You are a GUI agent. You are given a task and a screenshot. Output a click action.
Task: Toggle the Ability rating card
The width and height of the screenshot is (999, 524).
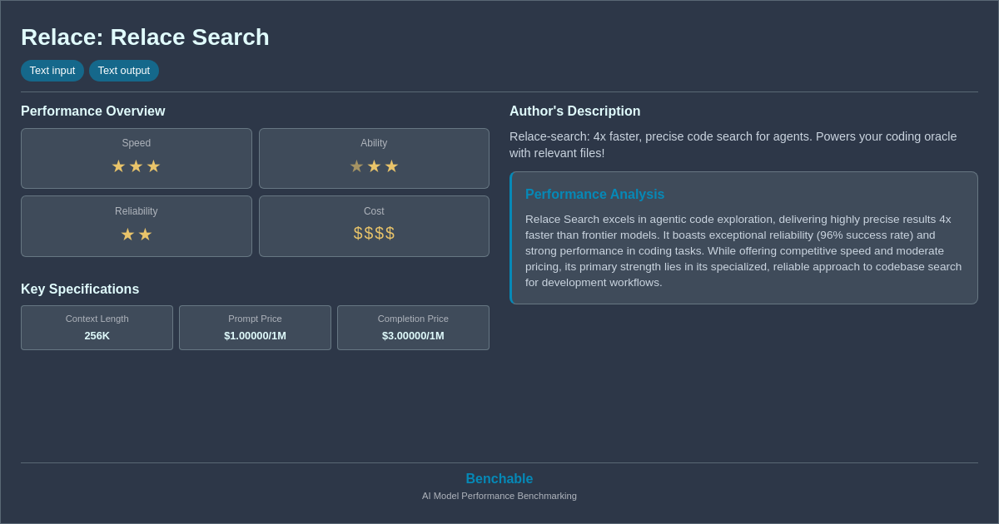[374, 158]
